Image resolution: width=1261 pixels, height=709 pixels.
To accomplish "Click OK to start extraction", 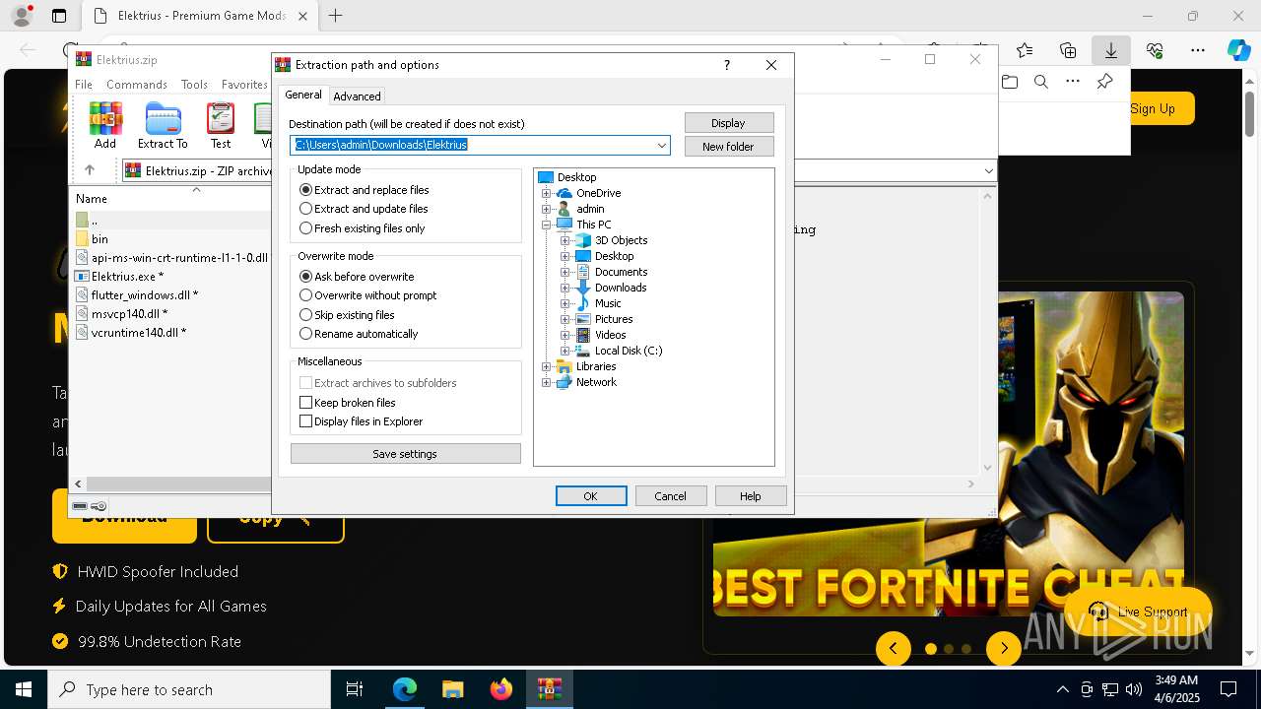I will [591, 496].
